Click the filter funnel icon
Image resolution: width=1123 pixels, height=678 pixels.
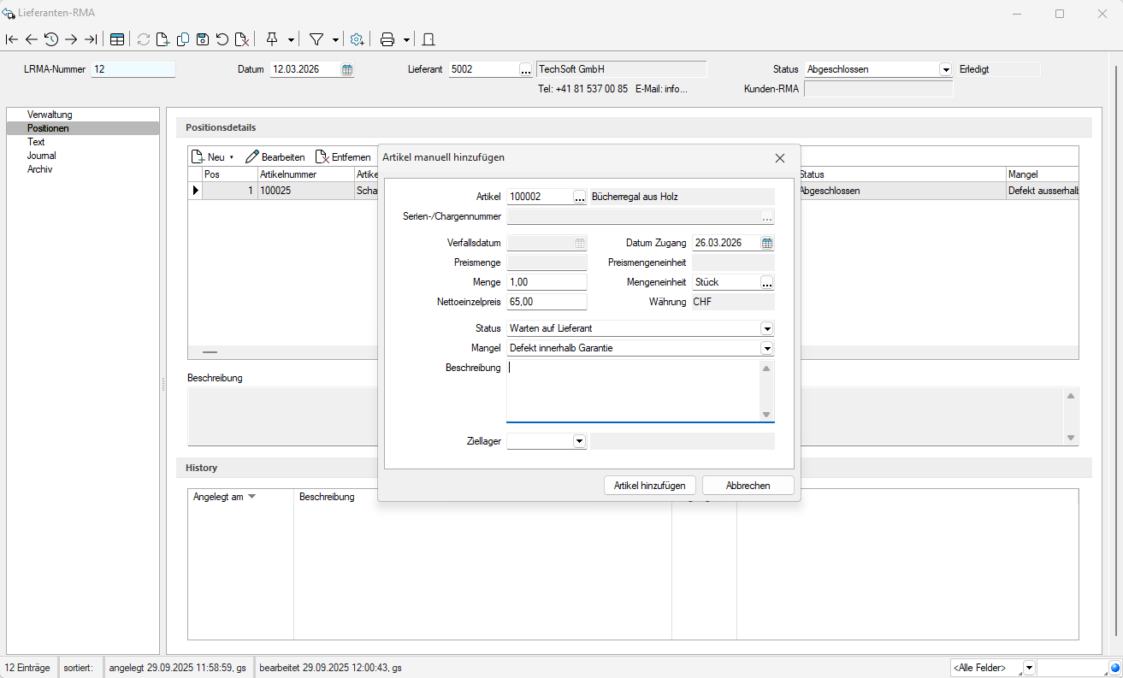pos(316,39)
